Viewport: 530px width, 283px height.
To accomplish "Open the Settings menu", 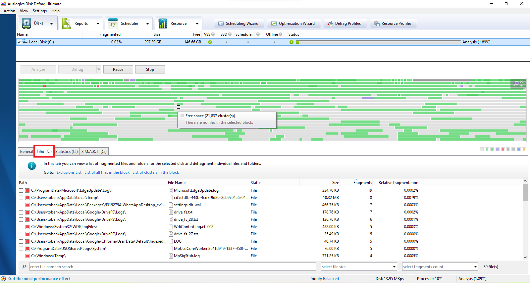I will pyautogui.click(x=39, y=11).
